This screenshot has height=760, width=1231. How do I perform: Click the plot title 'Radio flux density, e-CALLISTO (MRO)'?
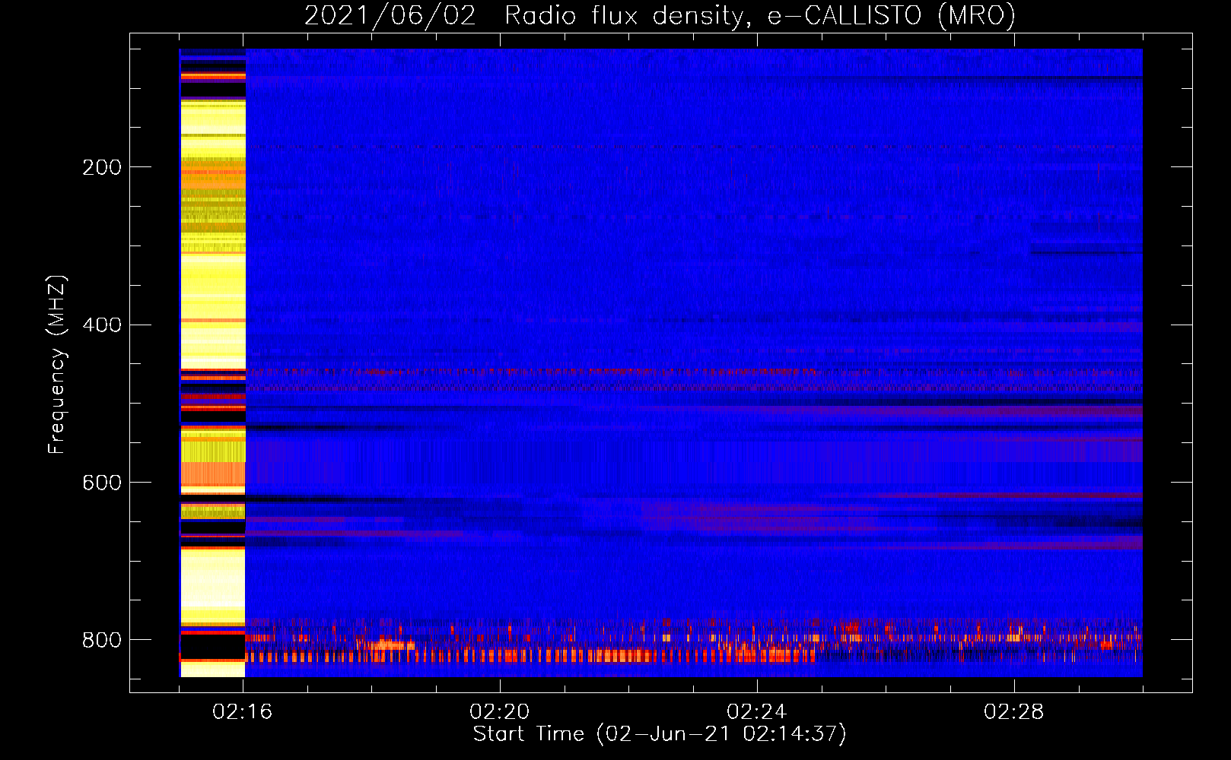760,15
